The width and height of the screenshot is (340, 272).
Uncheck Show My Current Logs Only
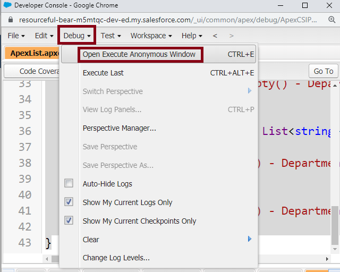[69, 202]
